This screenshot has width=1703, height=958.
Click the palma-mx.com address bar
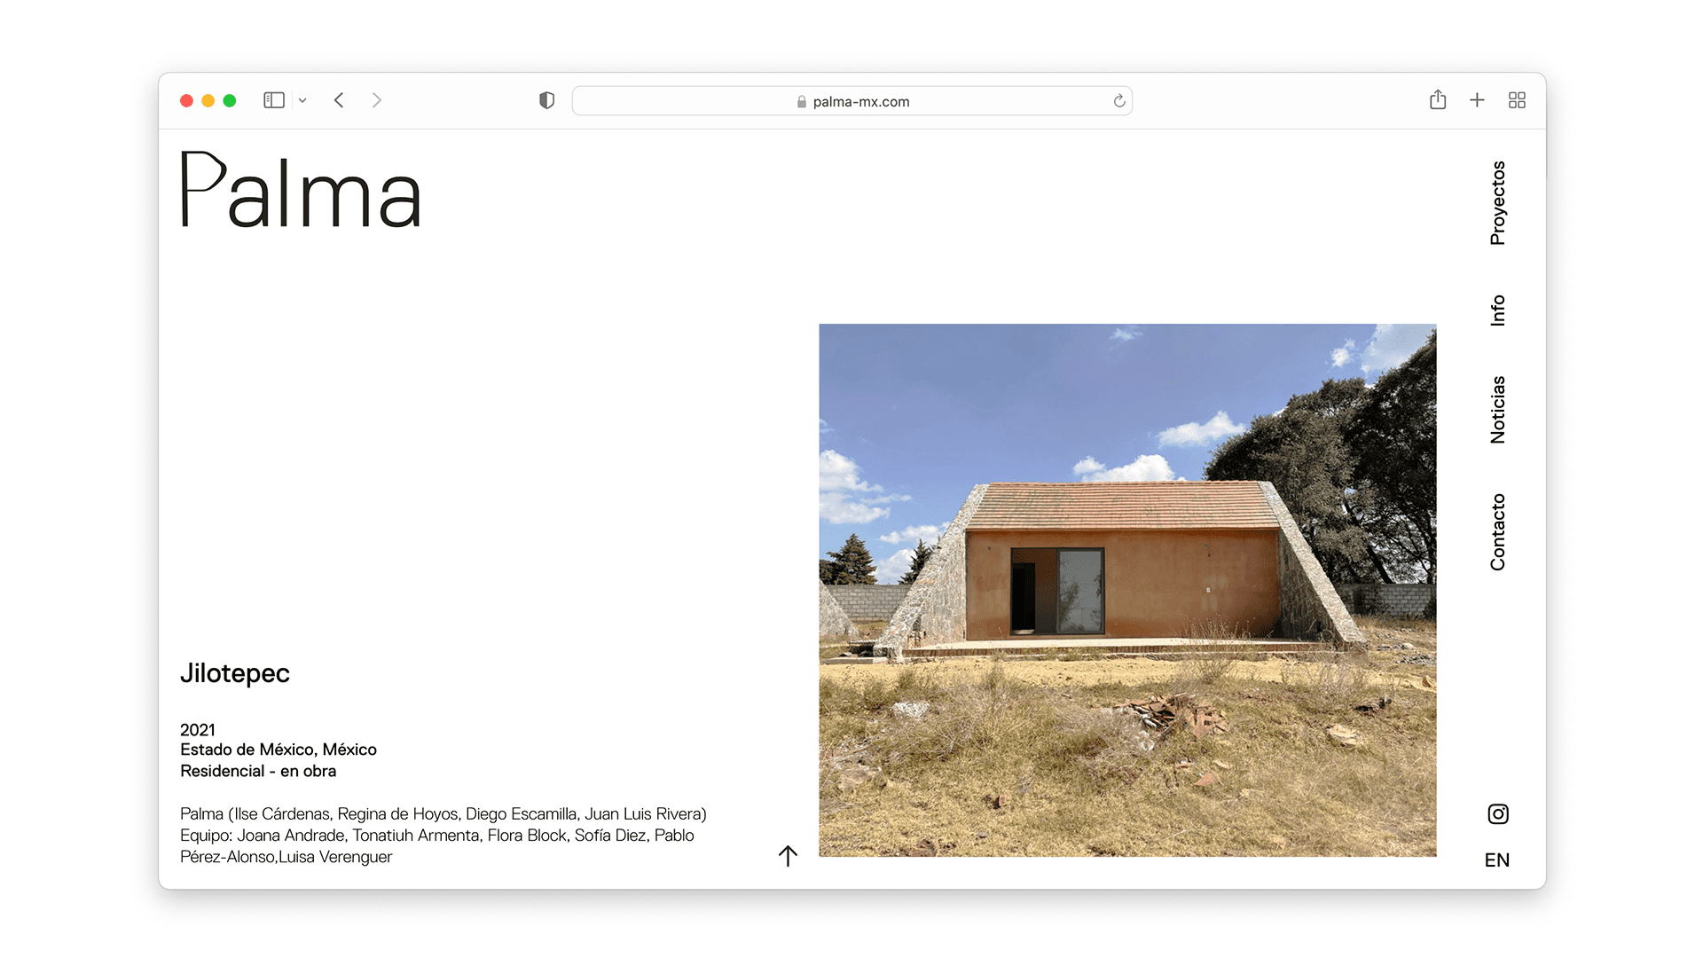point(852,101)
